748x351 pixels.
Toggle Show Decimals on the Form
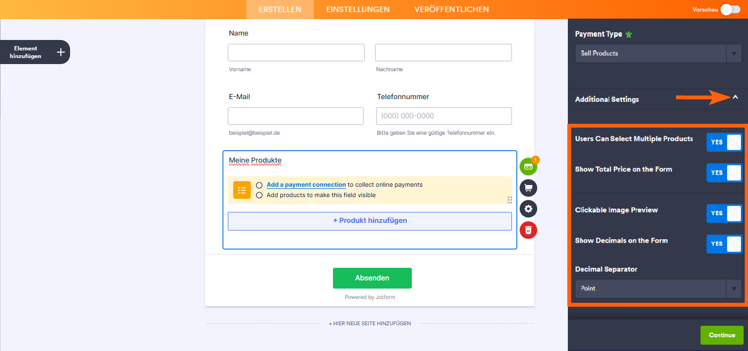pos(724,244)
